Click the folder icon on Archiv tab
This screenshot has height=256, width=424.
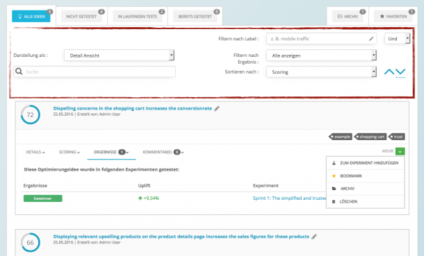(x=340, y=17)
